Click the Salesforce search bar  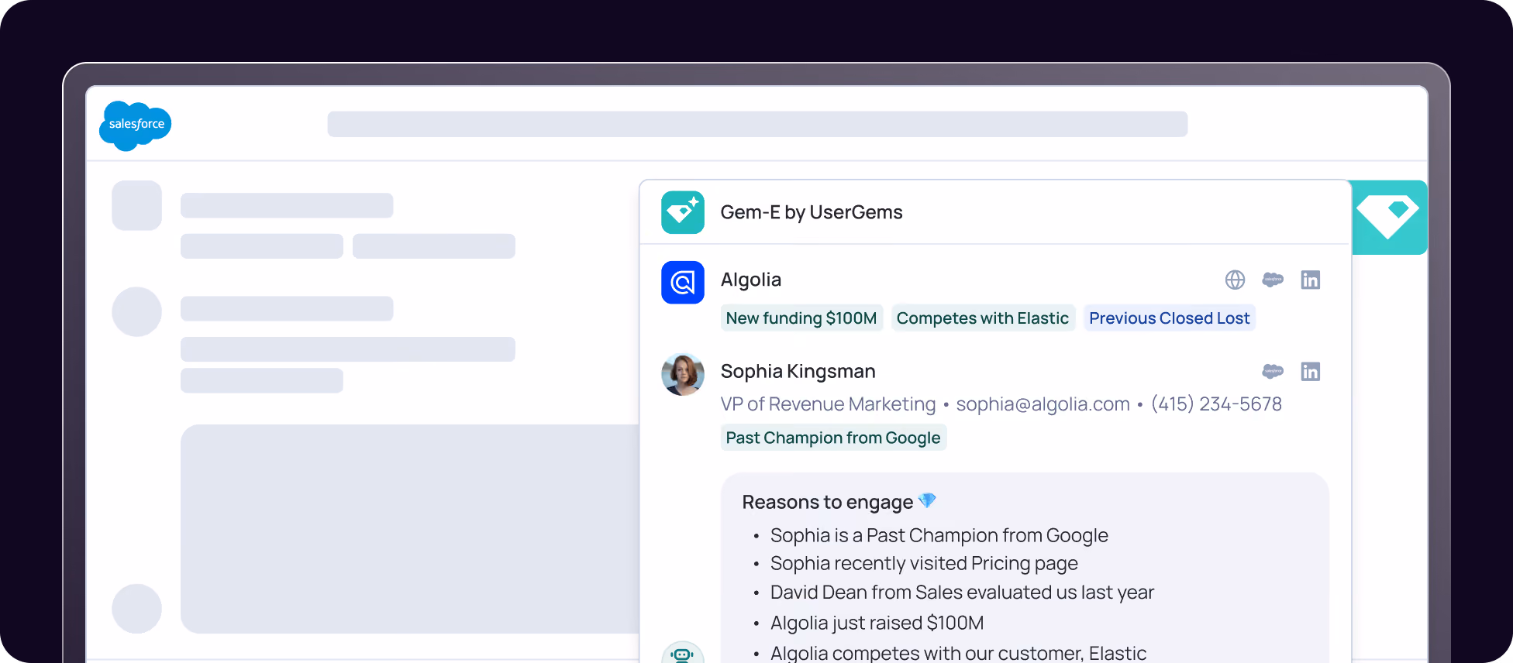tap(757, 124)
